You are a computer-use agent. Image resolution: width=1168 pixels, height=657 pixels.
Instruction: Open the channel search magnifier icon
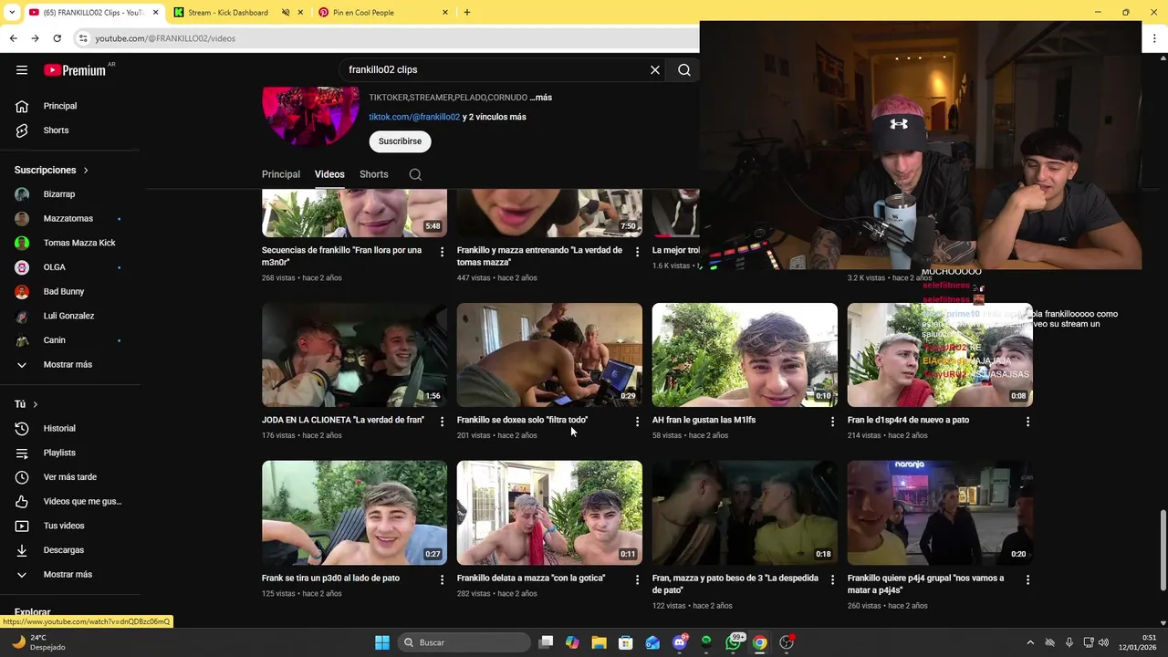(415, 174)
